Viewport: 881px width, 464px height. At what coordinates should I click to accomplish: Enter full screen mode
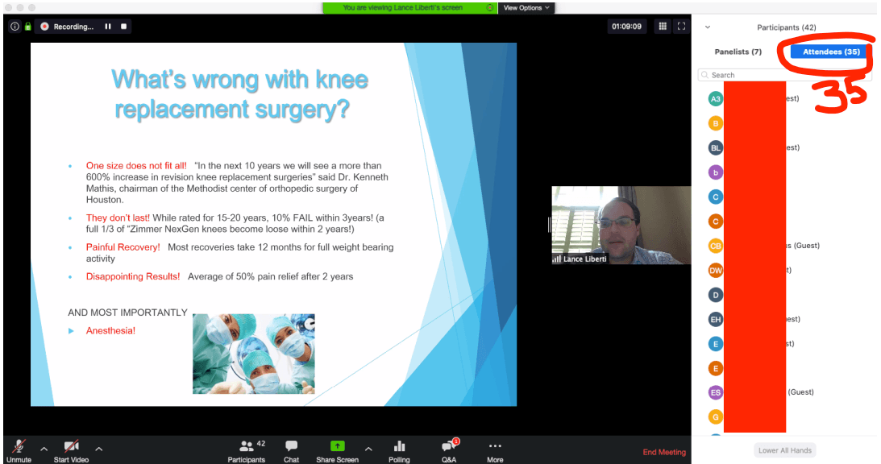pos(681,27)
